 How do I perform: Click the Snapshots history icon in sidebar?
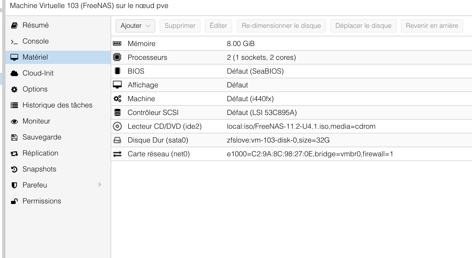coord(14,169)
